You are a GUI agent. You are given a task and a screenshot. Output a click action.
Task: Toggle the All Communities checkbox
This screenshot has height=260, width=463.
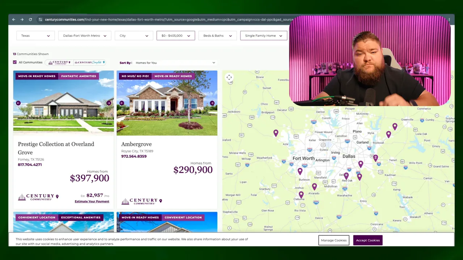click(15, 62)
